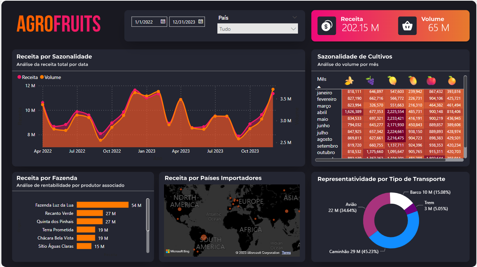Expand the chevron above the País filter

click(294, 17)
